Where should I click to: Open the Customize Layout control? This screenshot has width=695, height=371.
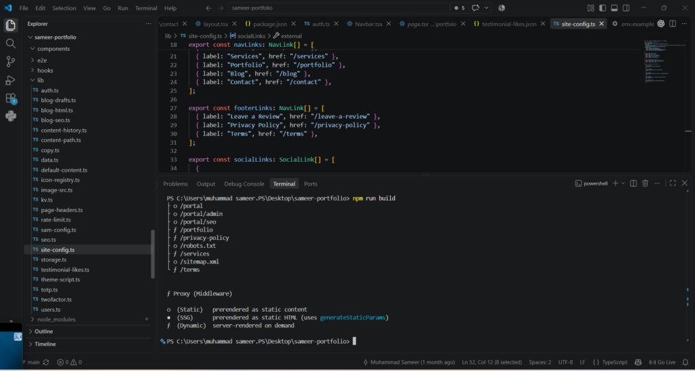[590, 8]
